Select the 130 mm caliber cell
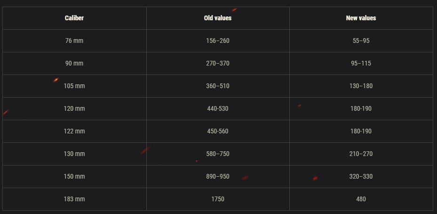Screen dimensions: 437x214 pos(74,154)
